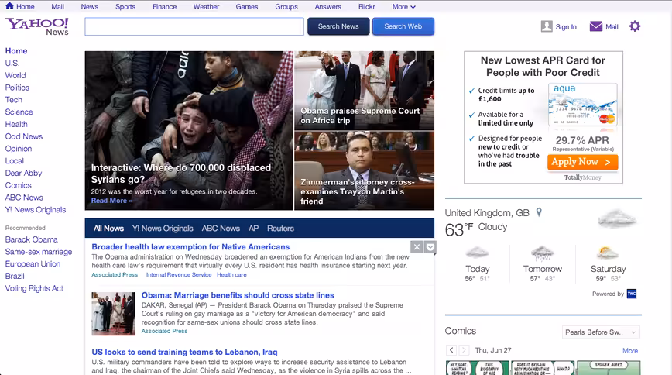Switch to the ABC News tab
672x375 pixels.
(221, 229)
